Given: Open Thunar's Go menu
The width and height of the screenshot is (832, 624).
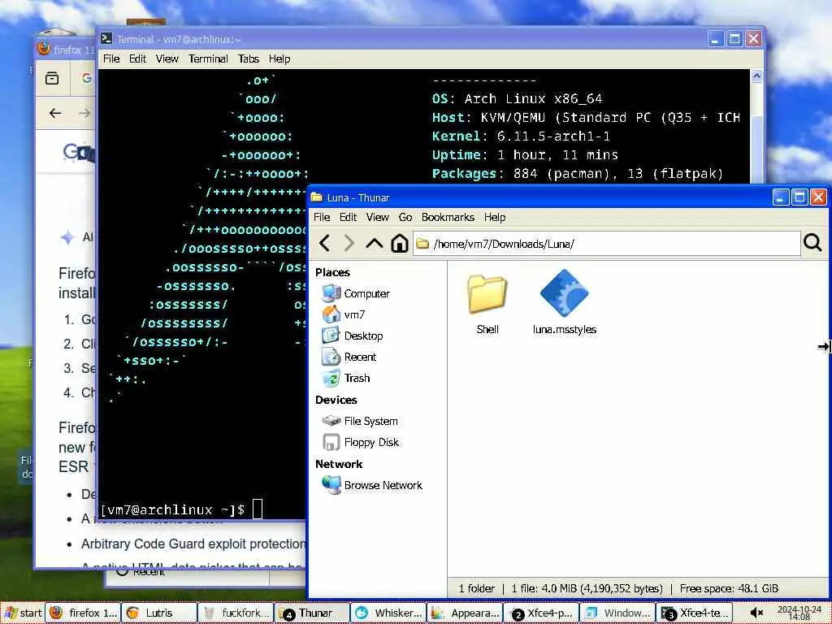Looking at the screenshot, I should tap(405, 217).
